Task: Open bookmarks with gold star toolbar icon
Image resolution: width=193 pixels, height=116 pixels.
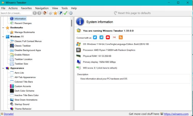Action: point(55,13)
